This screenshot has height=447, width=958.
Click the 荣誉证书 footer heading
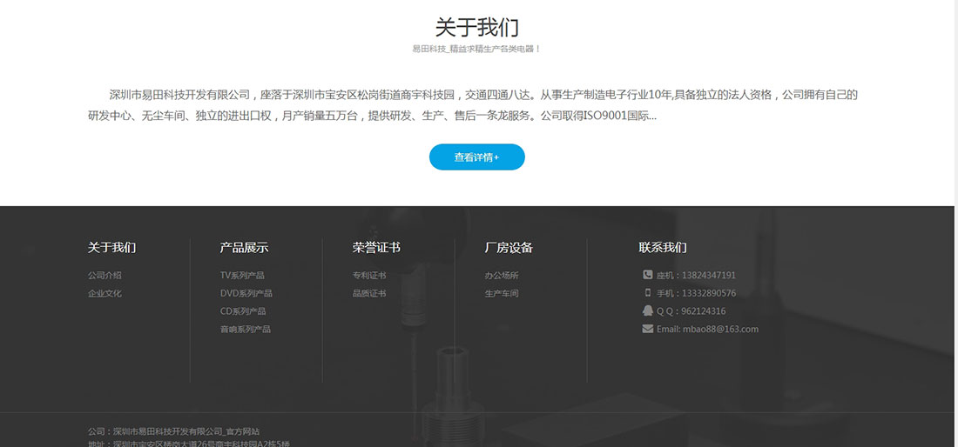tap(376, 248)
